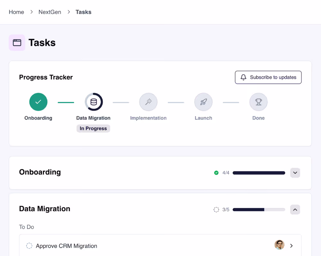This screenshot has height=256, width=321.
Task: Click the Implementation step label
Action: click(x=148, y=118)
